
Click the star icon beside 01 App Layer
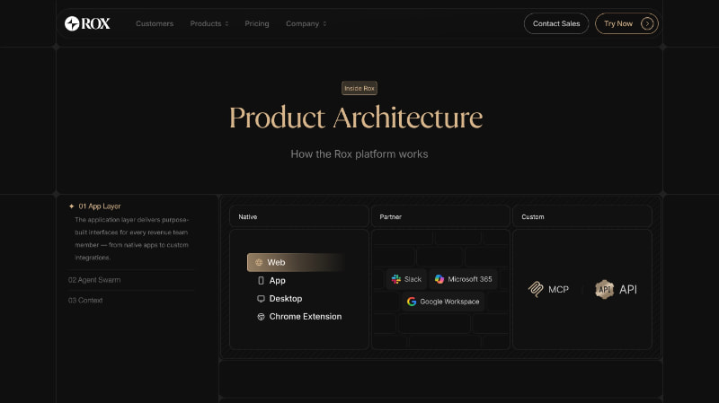coord(72,206)
